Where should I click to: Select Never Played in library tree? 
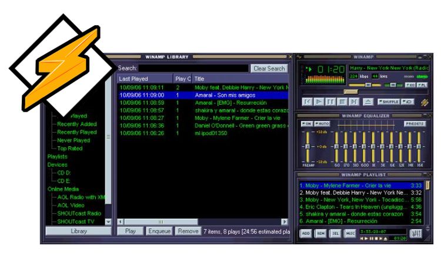pos(73,140)
